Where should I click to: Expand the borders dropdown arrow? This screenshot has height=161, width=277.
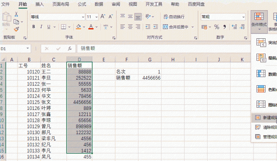[x=69, y=27]
